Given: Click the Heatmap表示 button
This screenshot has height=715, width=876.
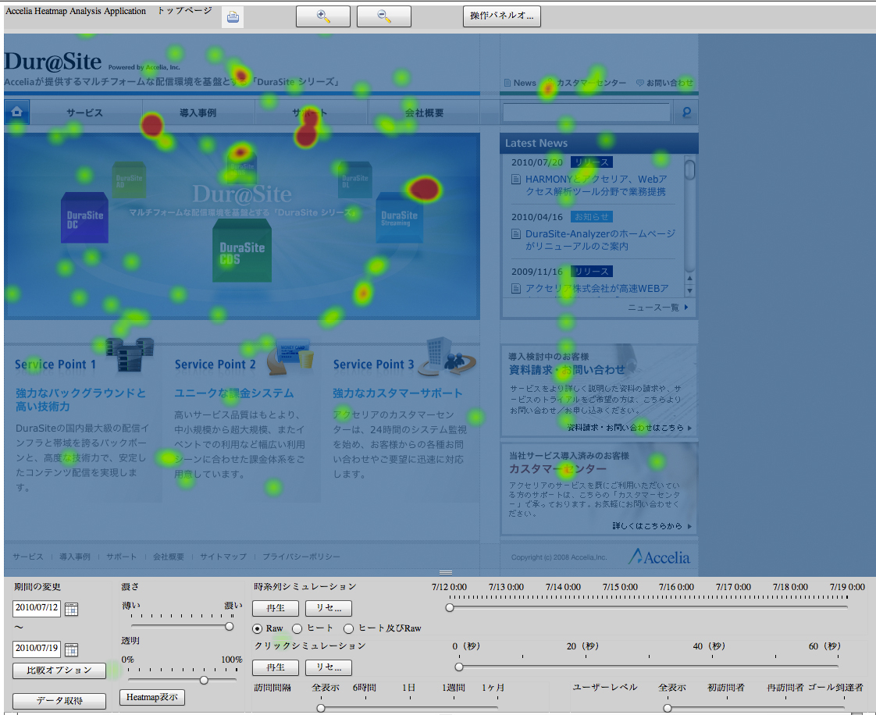Looking at the screenshot, I should click(152, 697).
